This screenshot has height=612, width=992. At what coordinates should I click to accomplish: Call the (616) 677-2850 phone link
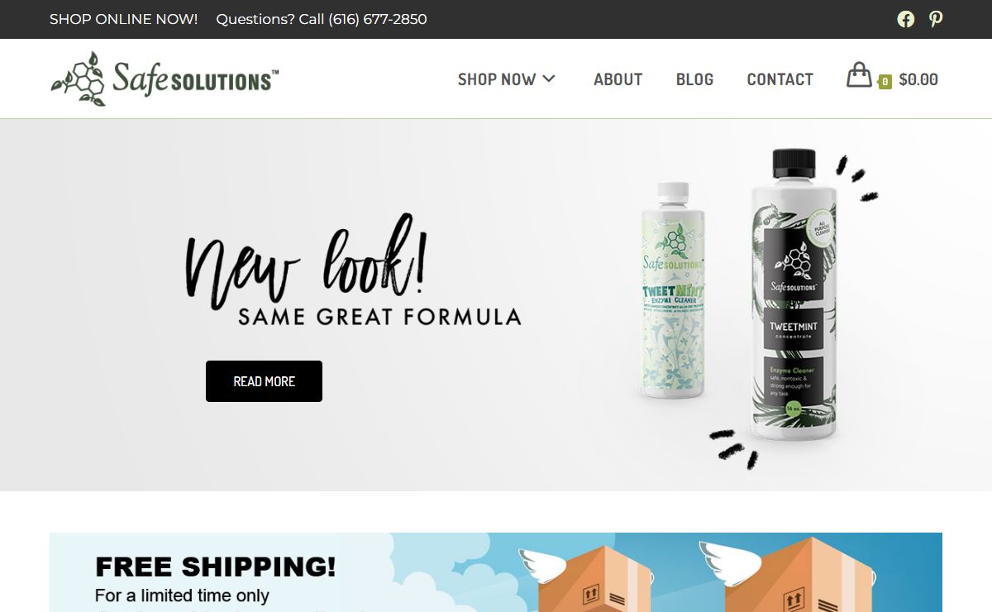(x=378, y=19)
